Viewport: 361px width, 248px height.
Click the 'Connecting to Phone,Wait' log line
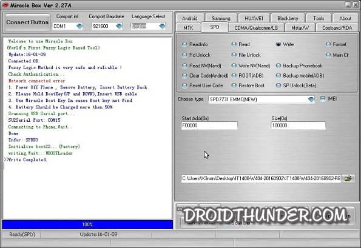point(39,127)
